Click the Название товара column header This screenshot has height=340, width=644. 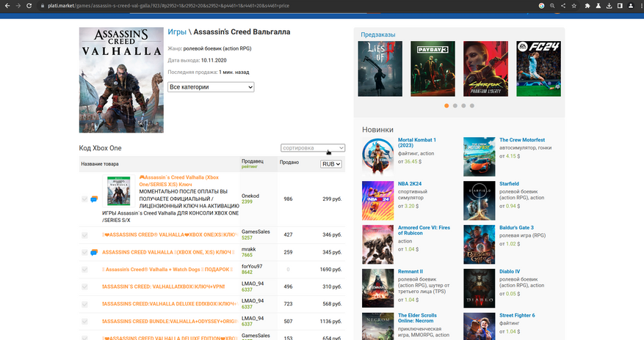[100, 164]
